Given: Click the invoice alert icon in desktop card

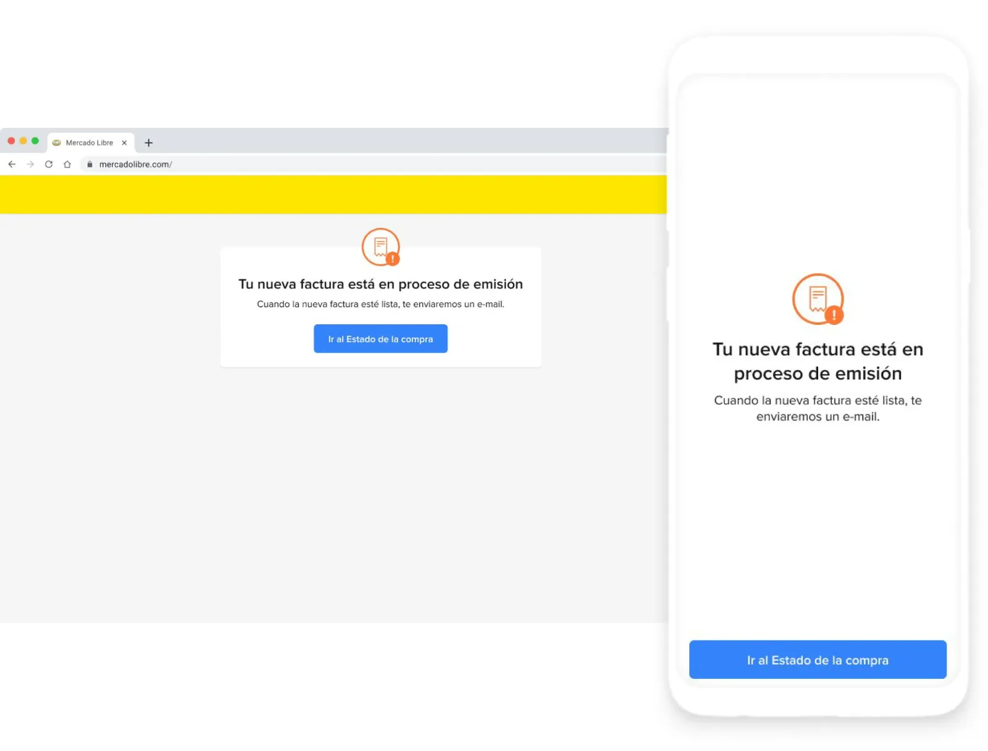Looking at the screenshot, I should pyautogui.click(x=381, y=247).
